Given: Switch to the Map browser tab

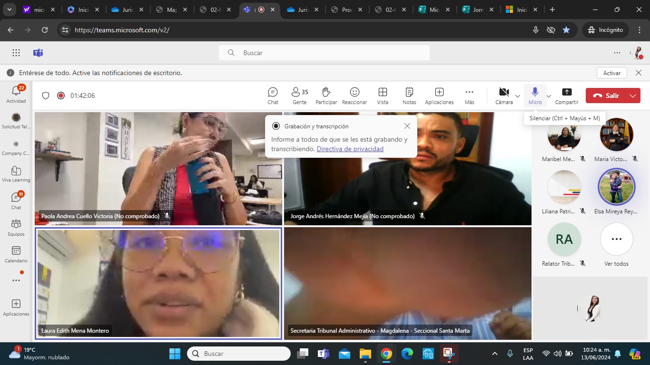Looking at the screenshot, I should pos(170,10).
